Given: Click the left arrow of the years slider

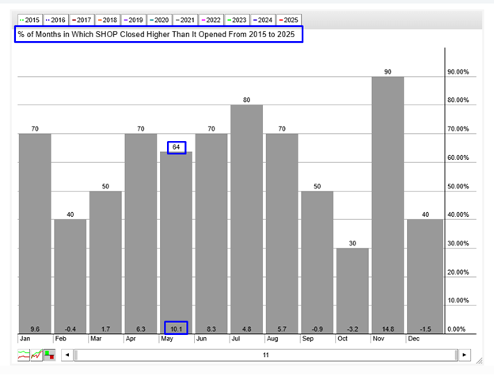Looking at the screenshot, I should click(x=67, y=355).
